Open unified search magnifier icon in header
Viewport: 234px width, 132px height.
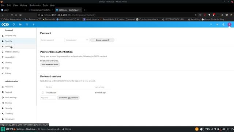(x=211, y=25)
